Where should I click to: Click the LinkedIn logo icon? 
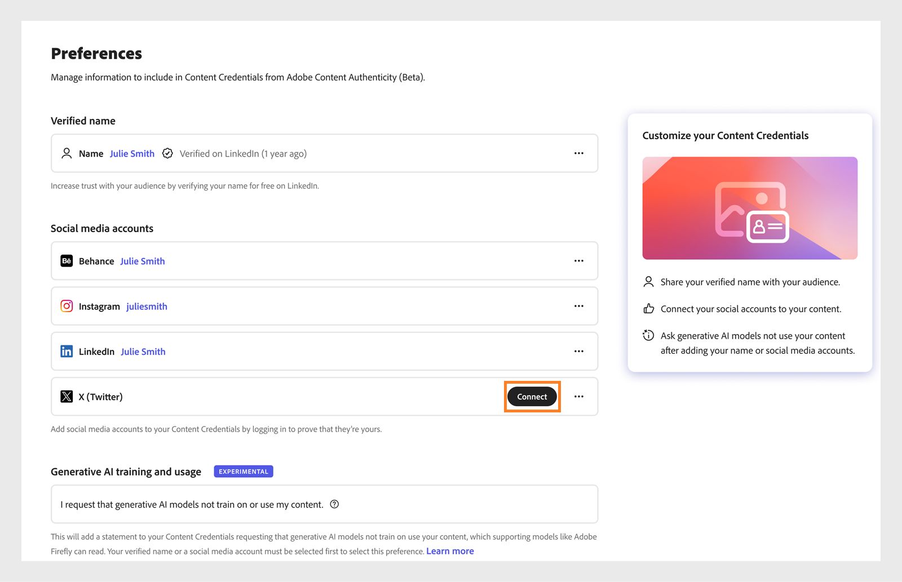(x=67, y=351)
